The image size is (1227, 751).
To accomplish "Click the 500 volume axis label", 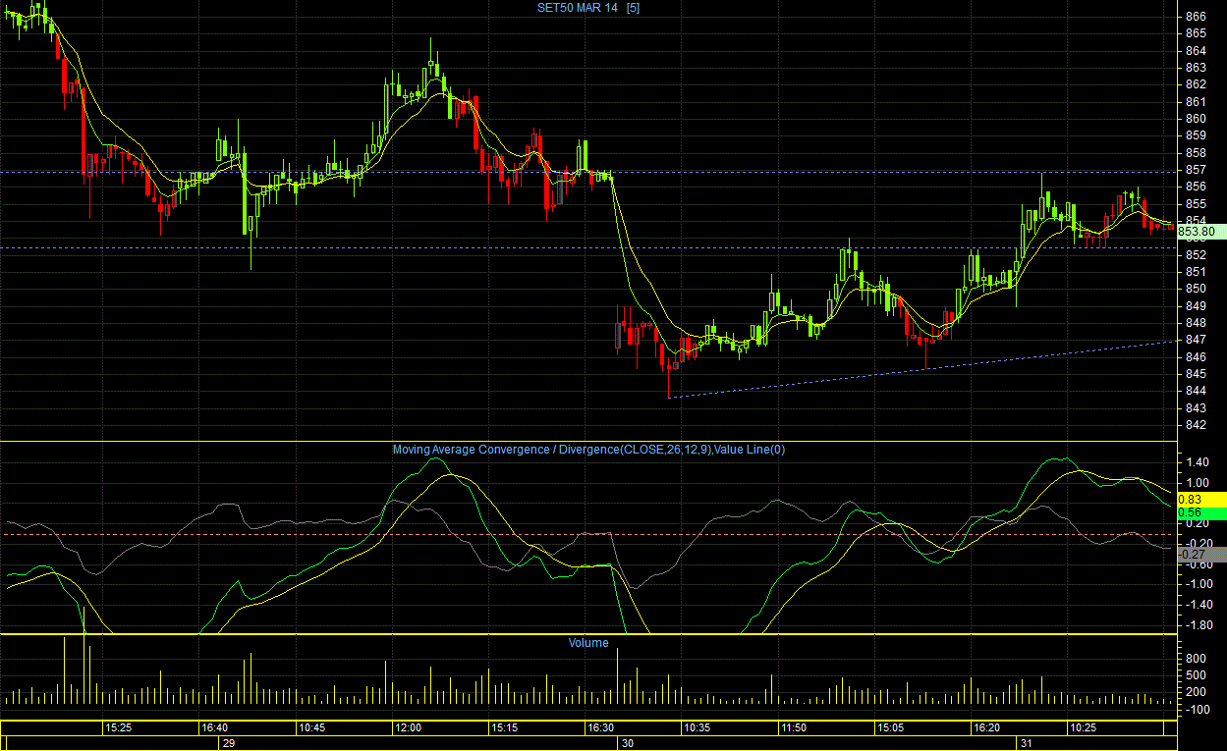I will click(1196, 675).
